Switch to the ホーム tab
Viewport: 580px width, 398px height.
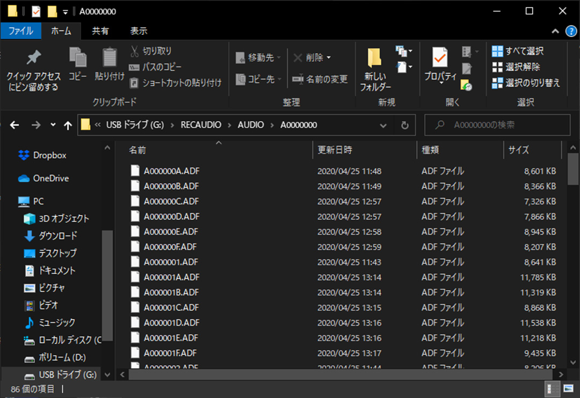click(x=61, y=31)
